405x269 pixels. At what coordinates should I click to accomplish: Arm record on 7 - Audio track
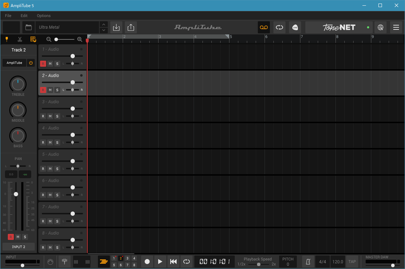coord(43,221)
